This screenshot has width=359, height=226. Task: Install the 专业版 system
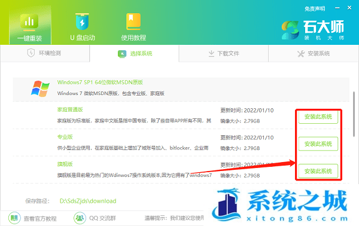click(318, 144)
